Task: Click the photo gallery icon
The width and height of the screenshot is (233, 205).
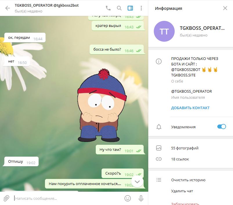Action: pos(159,148)
